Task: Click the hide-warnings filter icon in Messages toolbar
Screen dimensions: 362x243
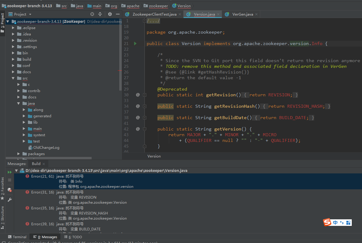Action: (10, 190)
